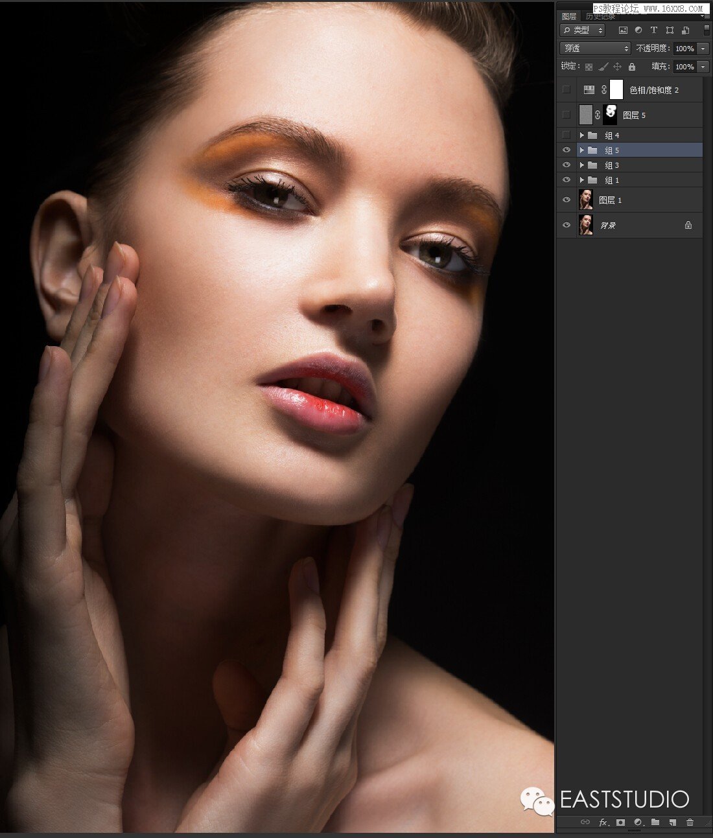Show the 组 4 group

(x=567, y=135)
